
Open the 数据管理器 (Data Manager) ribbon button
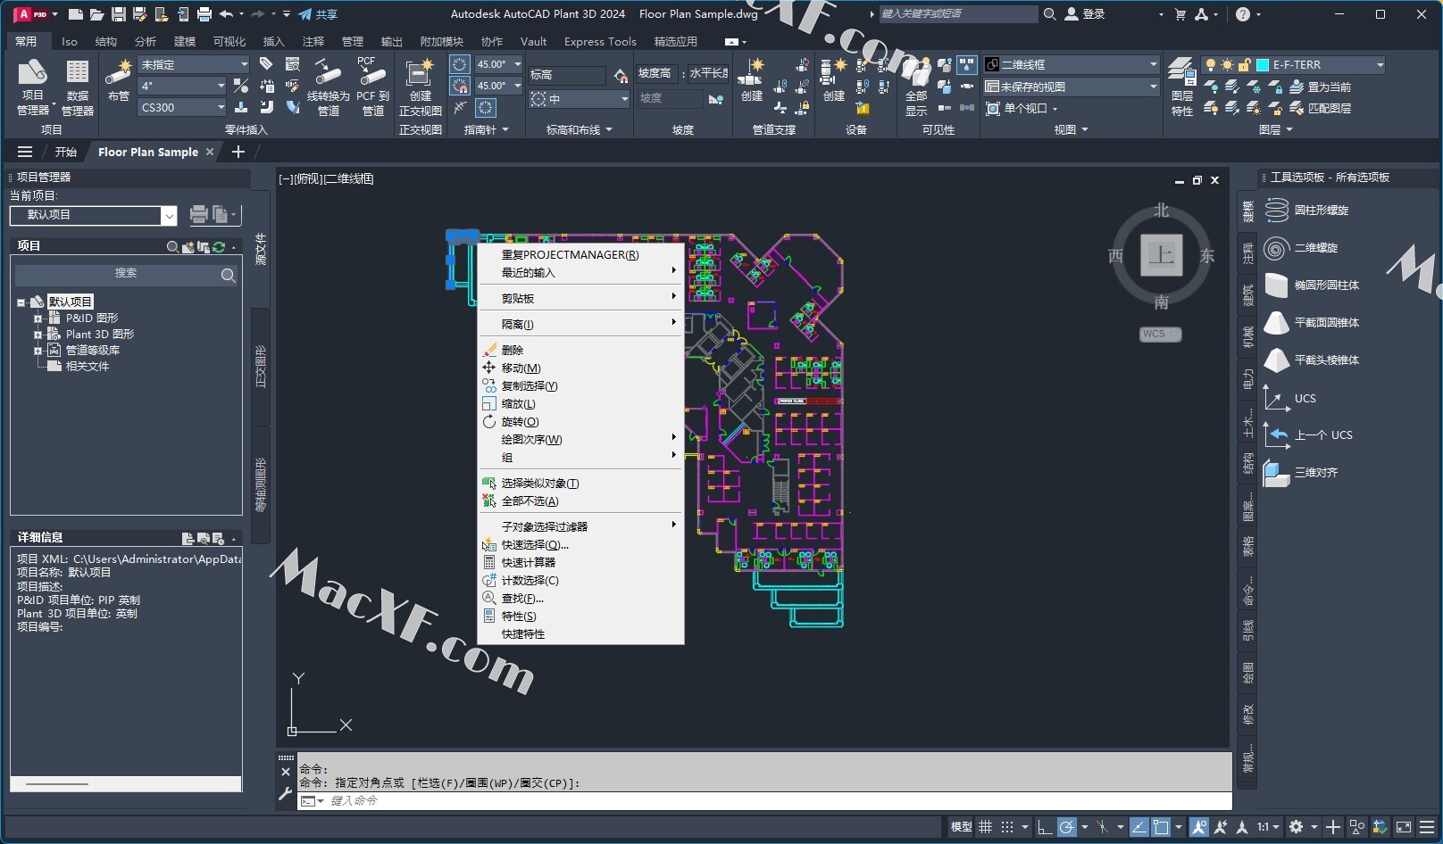point(78,87)
